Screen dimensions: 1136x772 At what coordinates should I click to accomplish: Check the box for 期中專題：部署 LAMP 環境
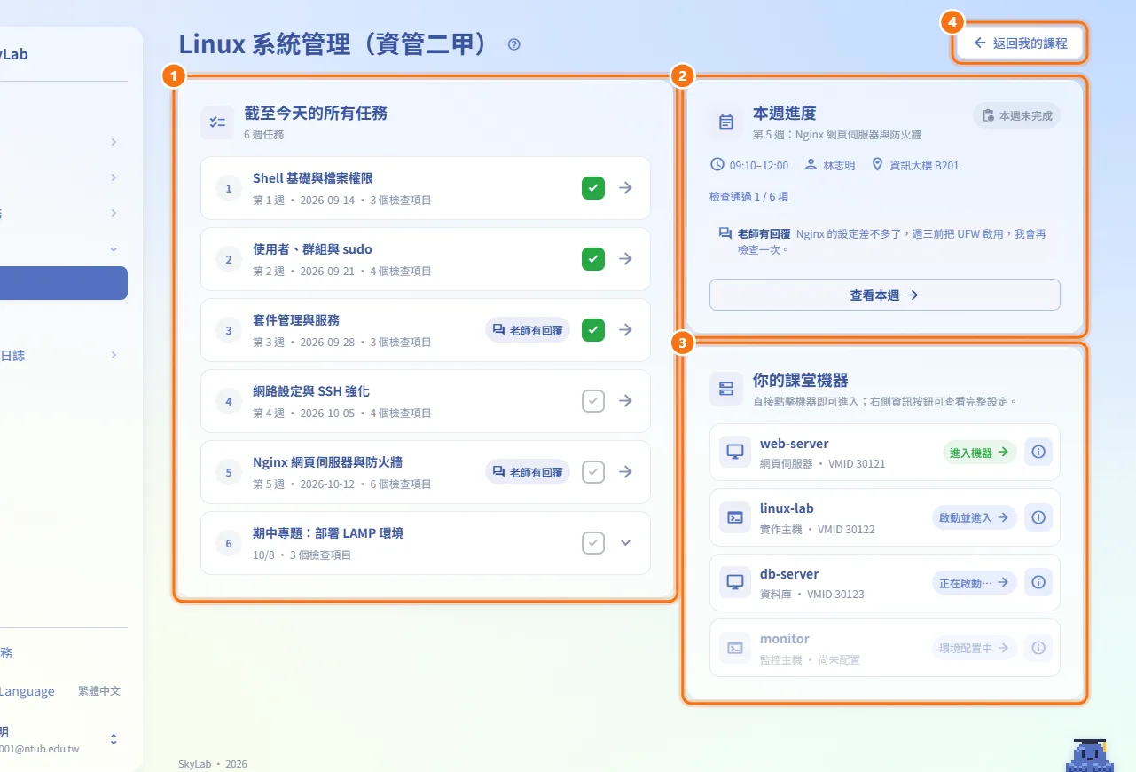(593, 543)
